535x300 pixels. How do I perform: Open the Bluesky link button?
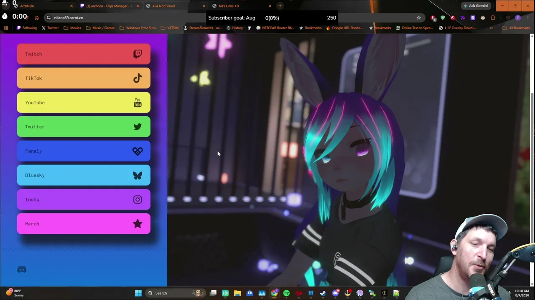(84, 175)
